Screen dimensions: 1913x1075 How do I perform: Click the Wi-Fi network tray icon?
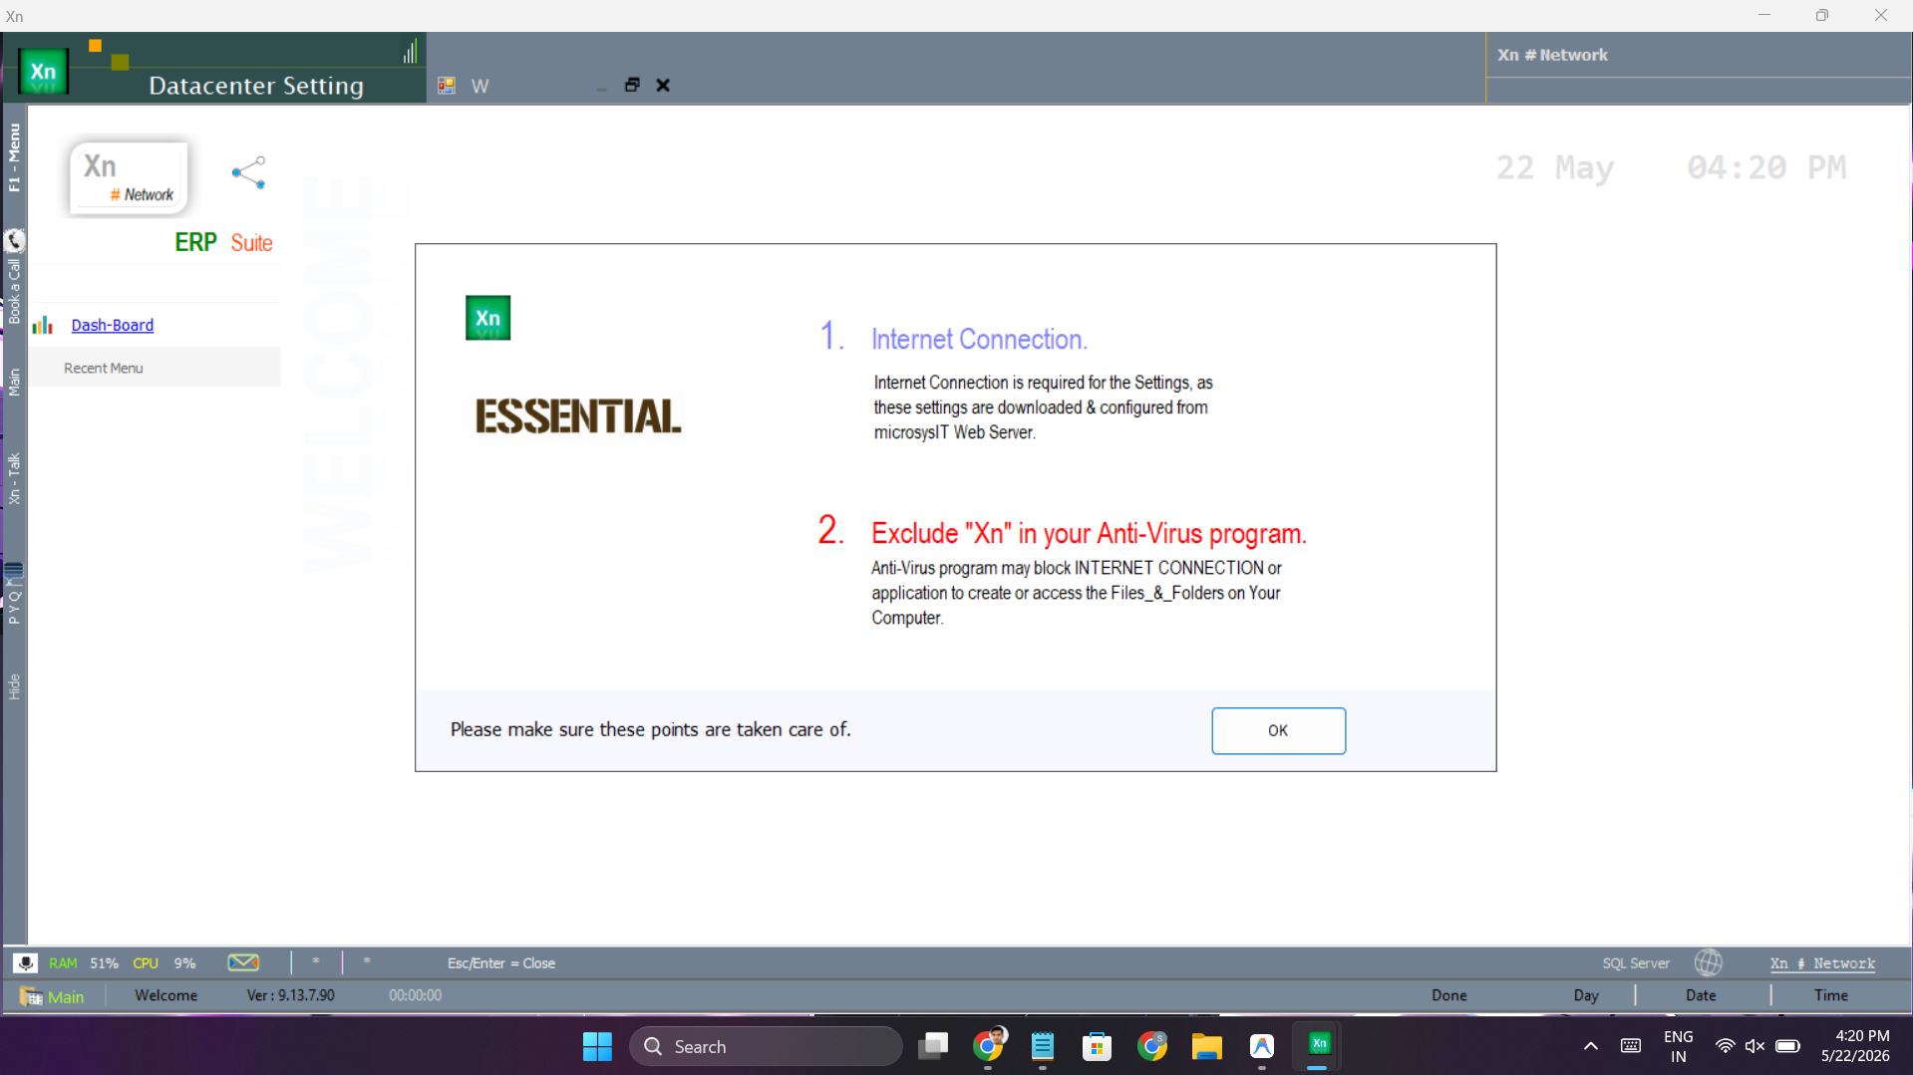point(1725,1046)
